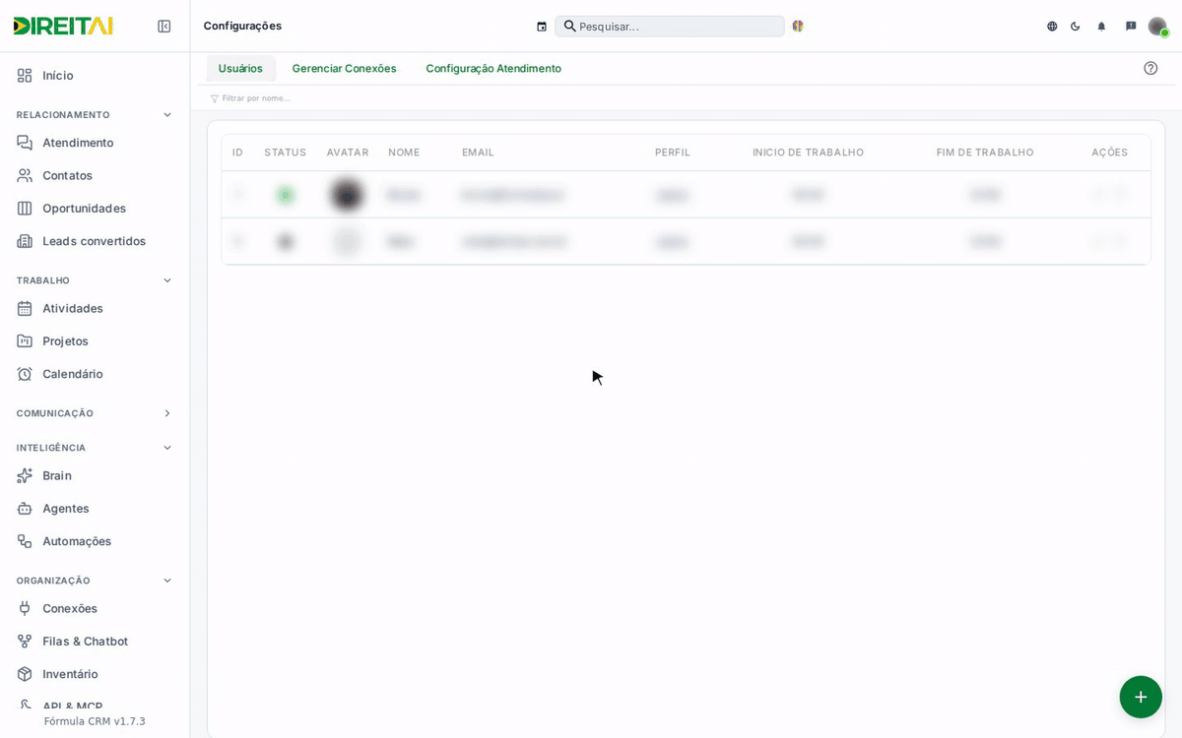Screen dimensions: 1182x738
Task: Click the STATUS column header
Action: point(285,153)
